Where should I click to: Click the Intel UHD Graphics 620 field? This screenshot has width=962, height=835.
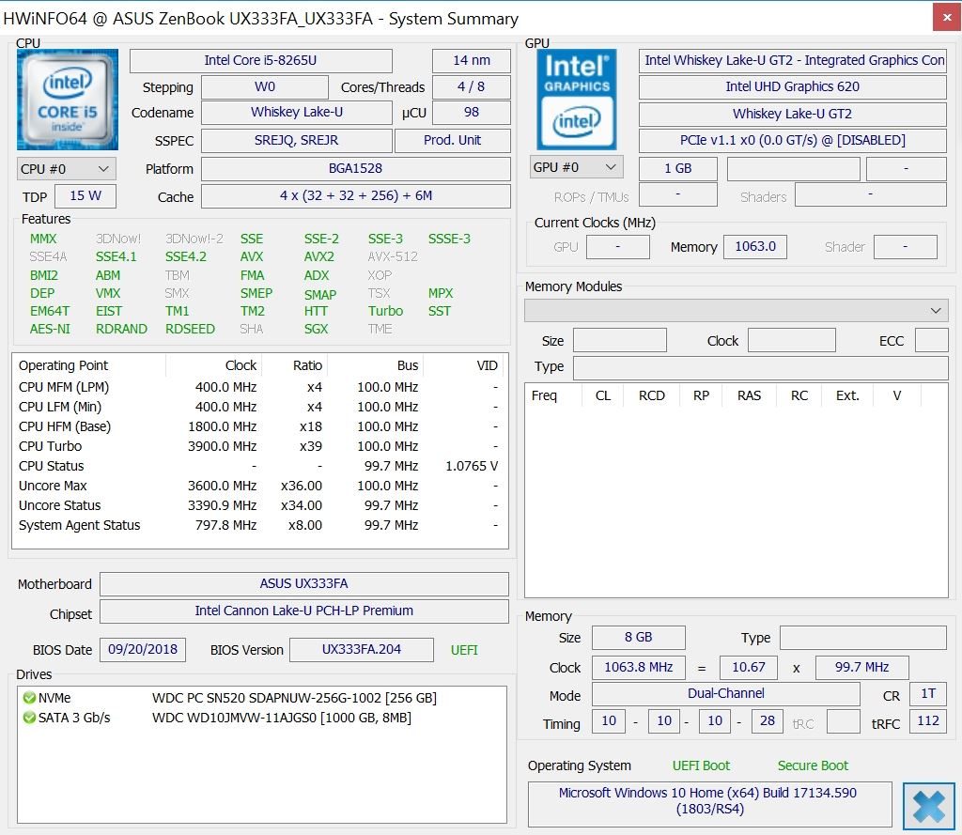pos(793,87)
